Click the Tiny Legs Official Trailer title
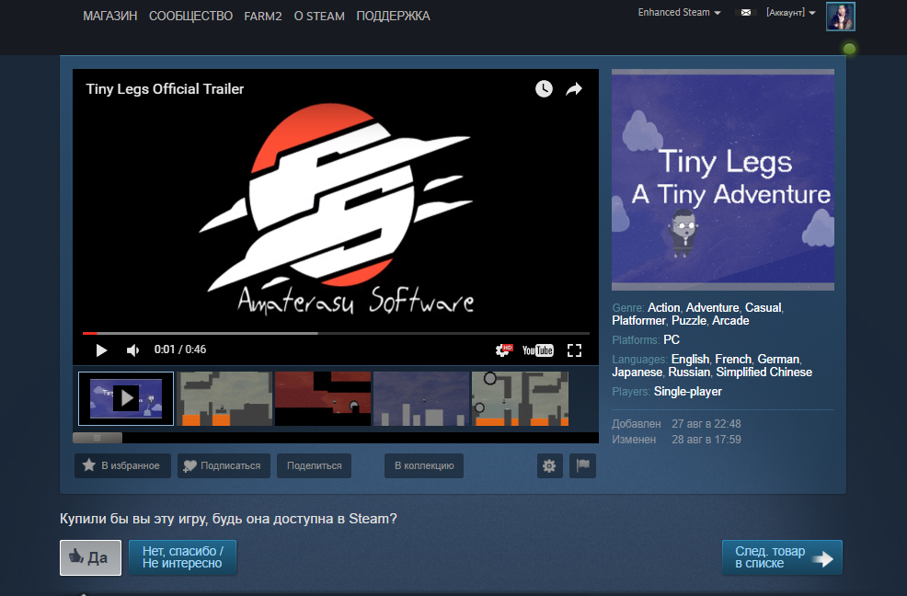Screen dimensions: 907x596 pyautogui.click(x=165, y=88)
